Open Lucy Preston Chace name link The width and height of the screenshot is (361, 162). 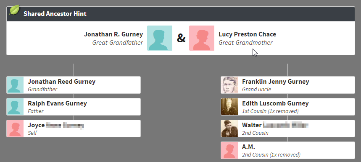247,34
